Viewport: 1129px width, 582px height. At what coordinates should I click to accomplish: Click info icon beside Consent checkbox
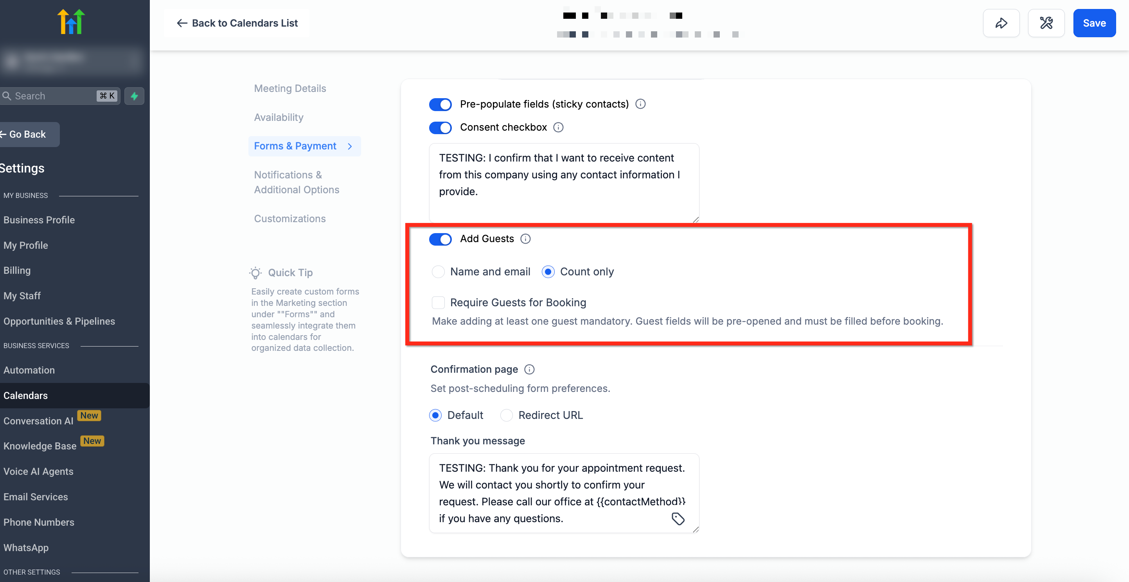coord(558,128)
